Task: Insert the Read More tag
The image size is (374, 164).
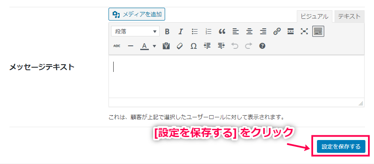Action: (x=290, y=31)
